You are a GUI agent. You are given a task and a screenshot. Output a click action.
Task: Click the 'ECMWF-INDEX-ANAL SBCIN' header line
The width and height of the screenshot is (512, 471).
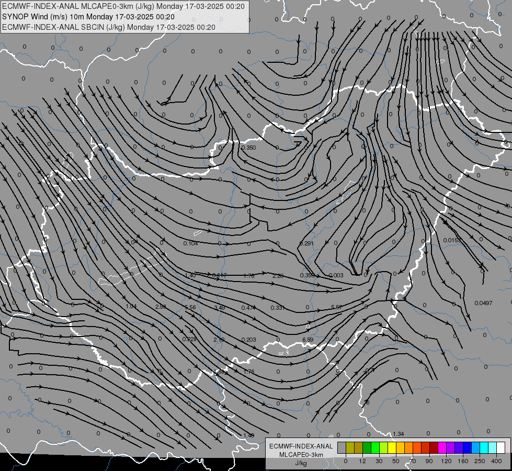(109, 27)
